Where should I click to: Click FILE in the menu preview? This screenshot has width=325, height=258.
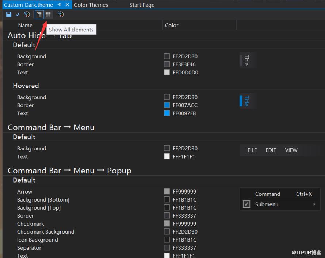pos(252,150)
